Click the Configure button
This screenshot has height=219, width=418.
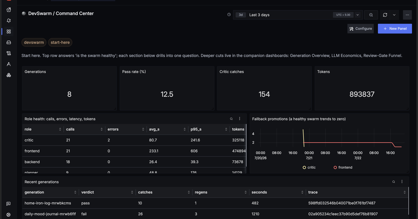(361, 29)
